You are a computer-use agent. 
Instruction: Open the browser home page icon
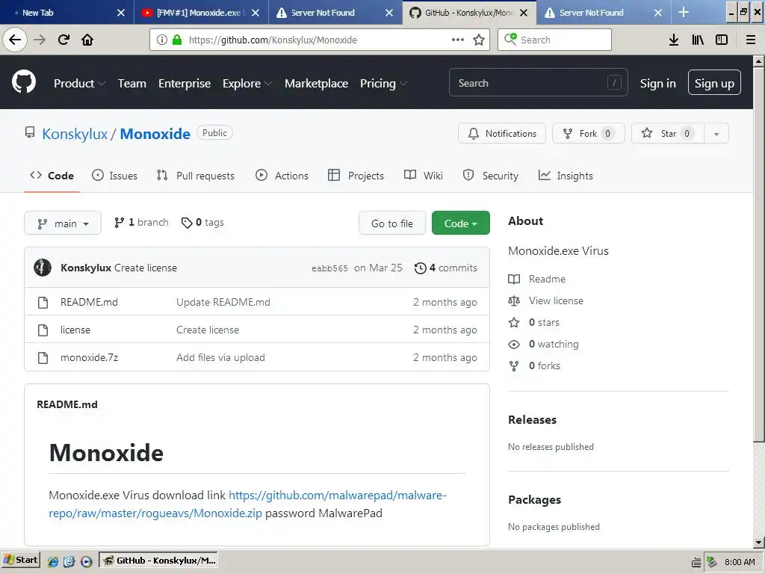click(x=87, y=40)
